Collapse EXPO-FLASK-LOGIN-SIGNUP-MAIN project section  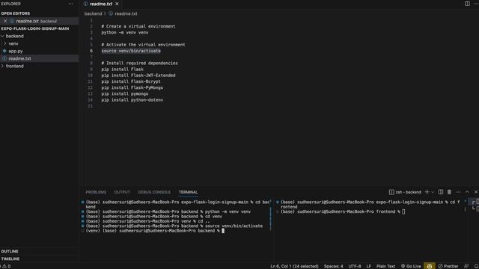click(35, 28)
